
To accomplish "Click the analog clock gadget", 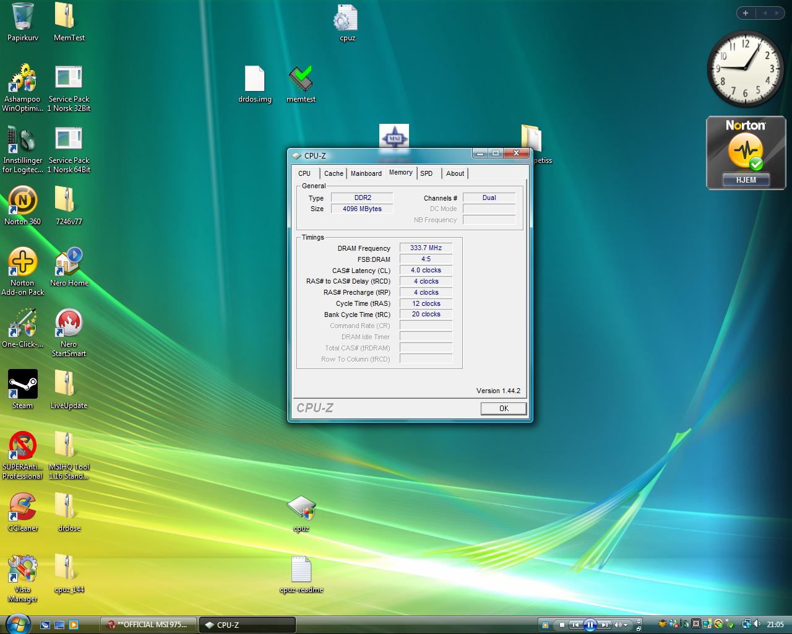I will click(745, 69).
